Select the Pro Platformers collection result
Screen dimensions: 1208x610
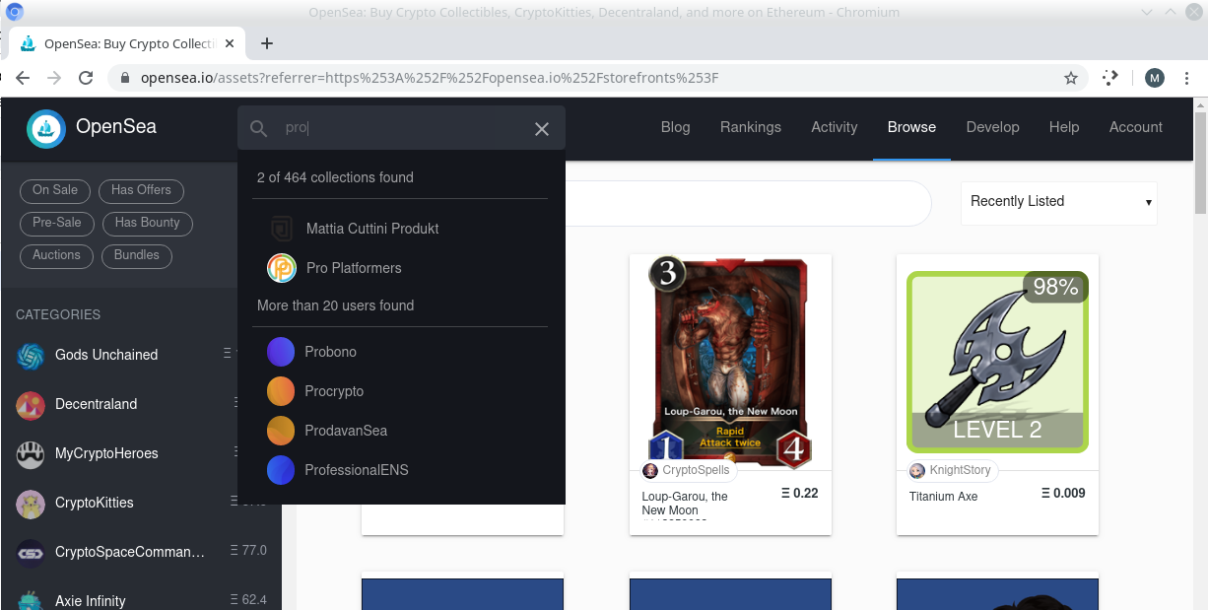click(353, 268)
